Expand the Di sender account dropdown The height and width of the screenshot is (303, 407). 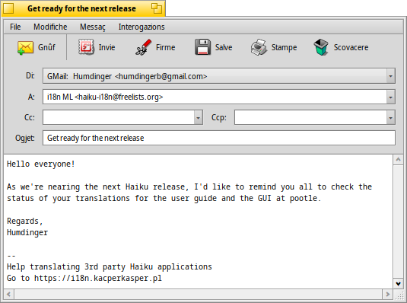click(390, 76)
